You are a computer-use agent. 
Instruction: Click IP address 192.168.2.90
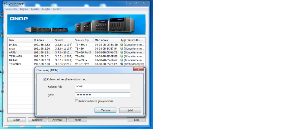tap(42, 64)
